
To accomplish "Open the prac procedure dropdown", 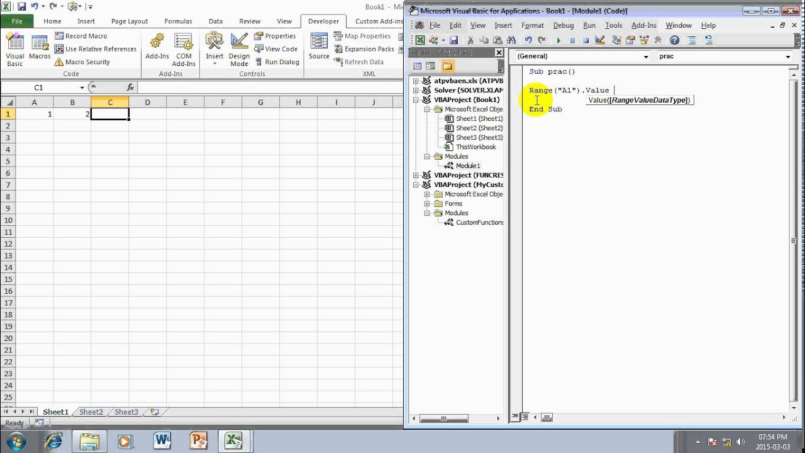I will [788, 57].
